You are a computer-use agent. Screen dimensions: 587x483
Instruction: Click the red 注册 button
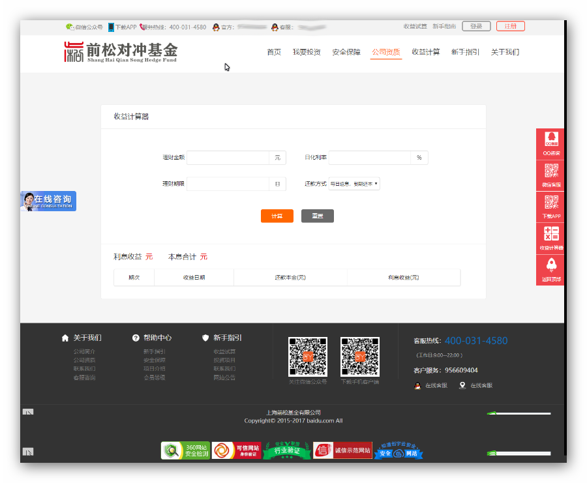coord(511,26)
